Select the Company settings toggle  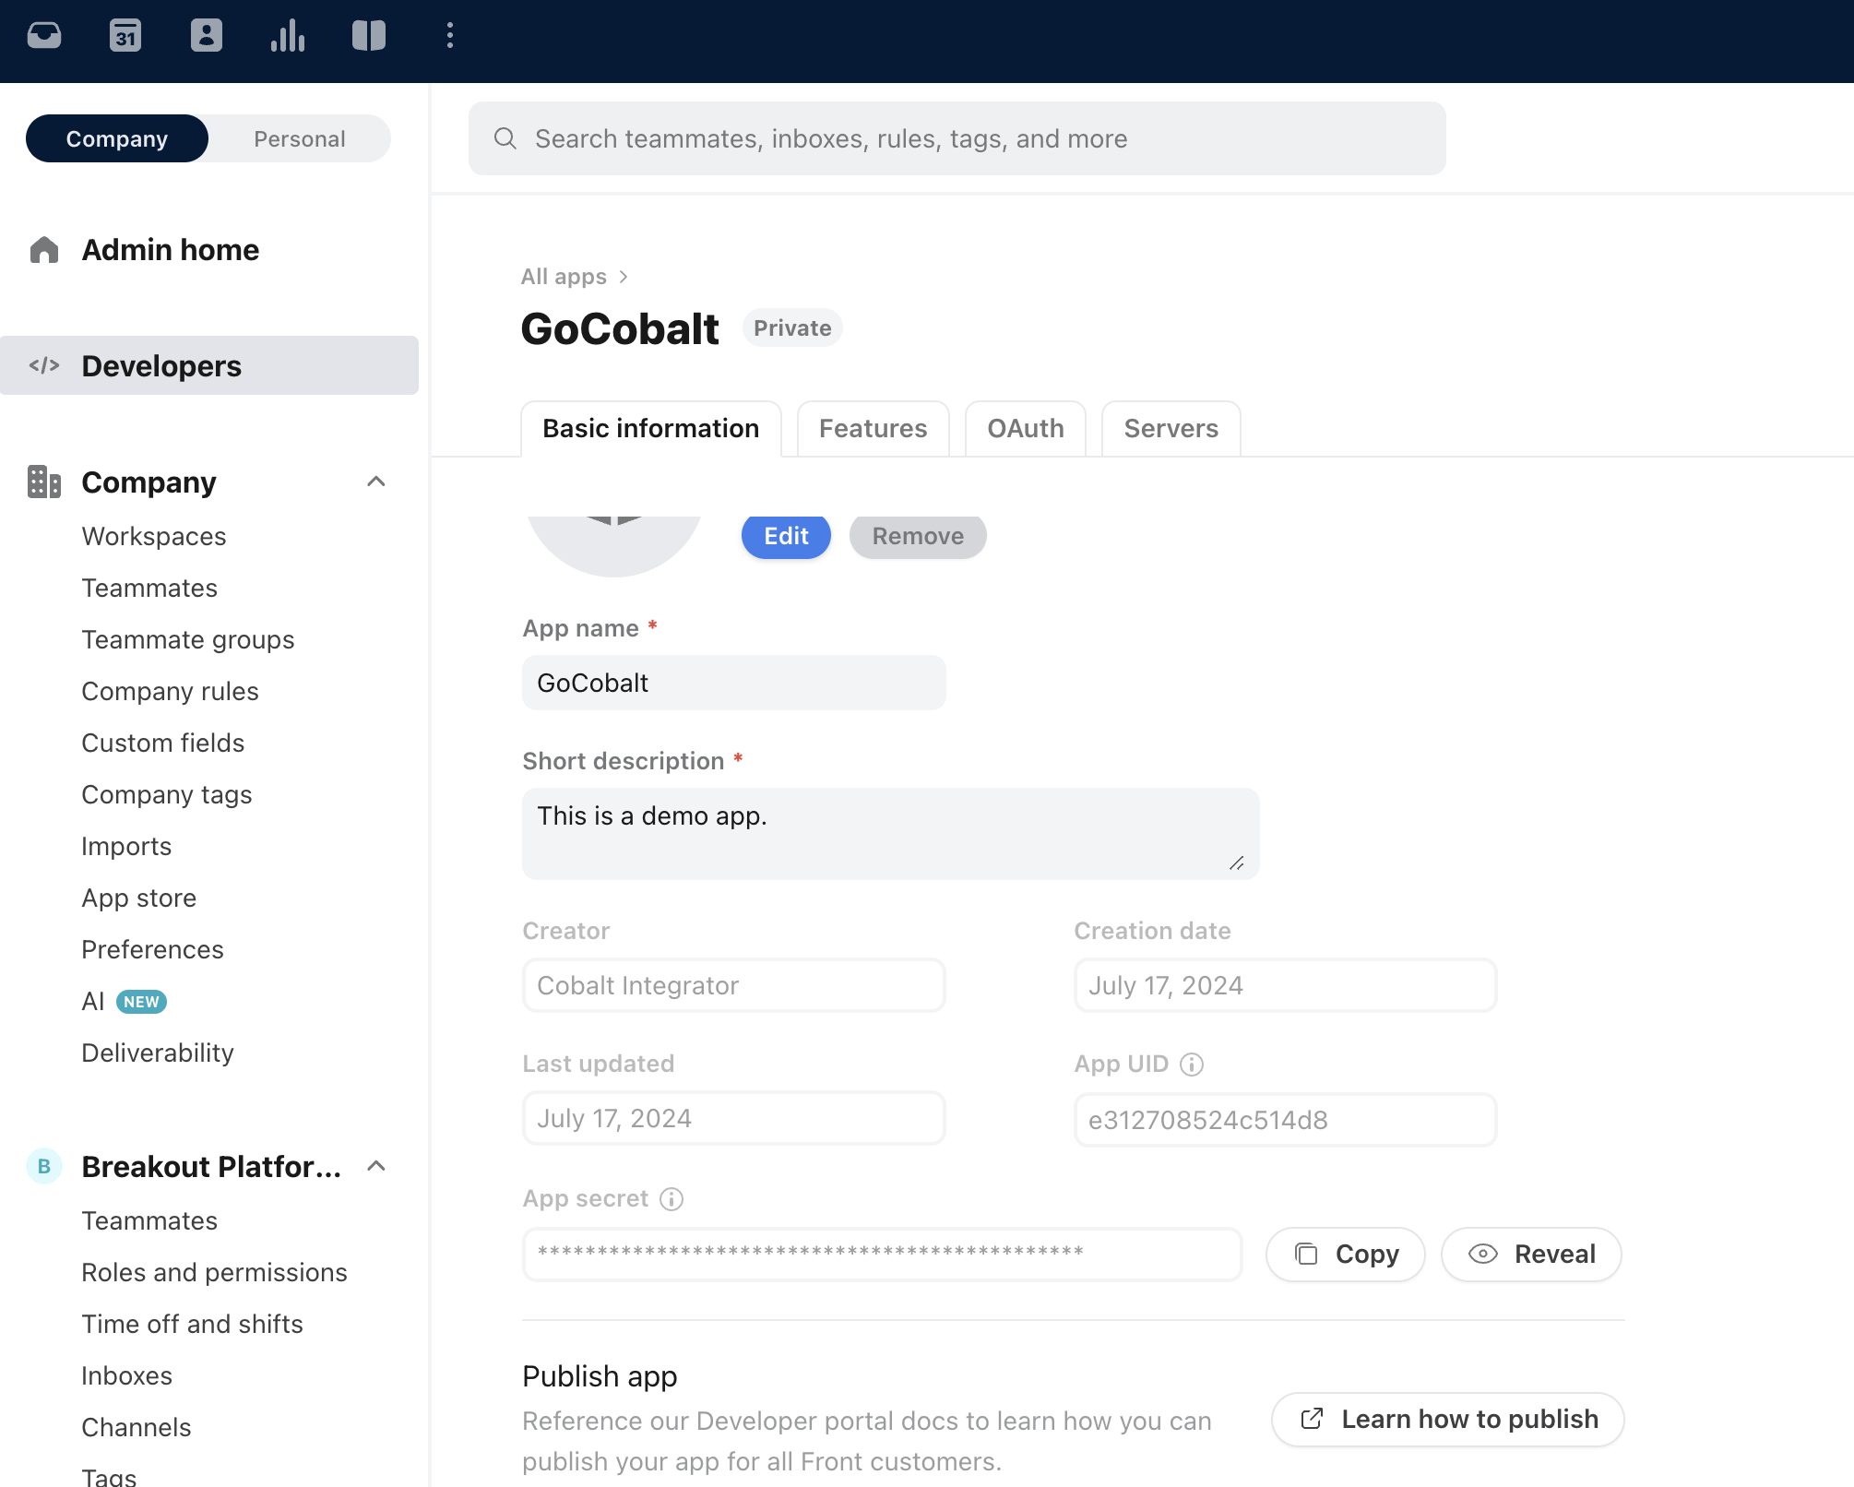point(117,139)
